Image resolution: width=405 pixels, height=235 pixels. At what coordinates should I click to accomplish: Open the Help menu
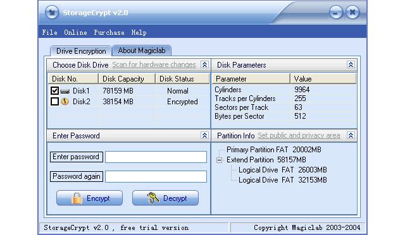point(139,32)
